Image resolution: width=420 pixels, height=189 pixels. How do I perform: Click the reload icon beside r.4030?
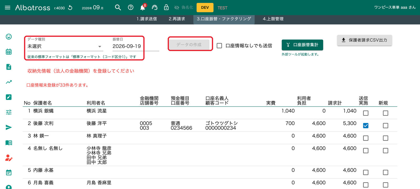(70, 8)
